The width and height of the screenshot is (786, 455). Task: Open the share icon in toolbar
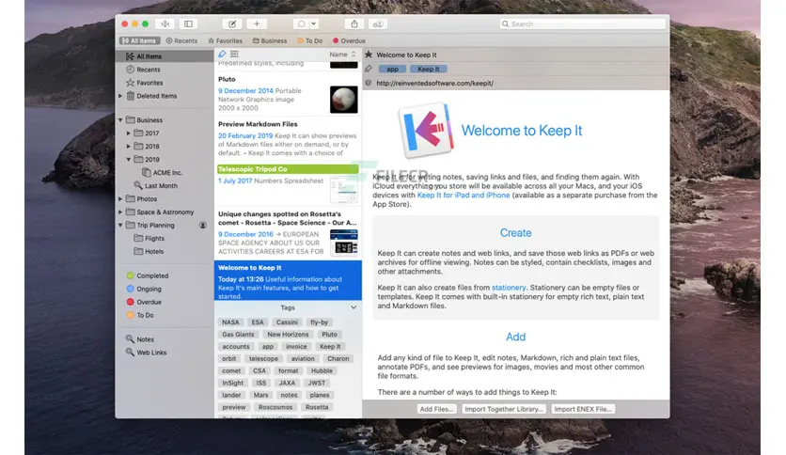click(x=354, y=24)
